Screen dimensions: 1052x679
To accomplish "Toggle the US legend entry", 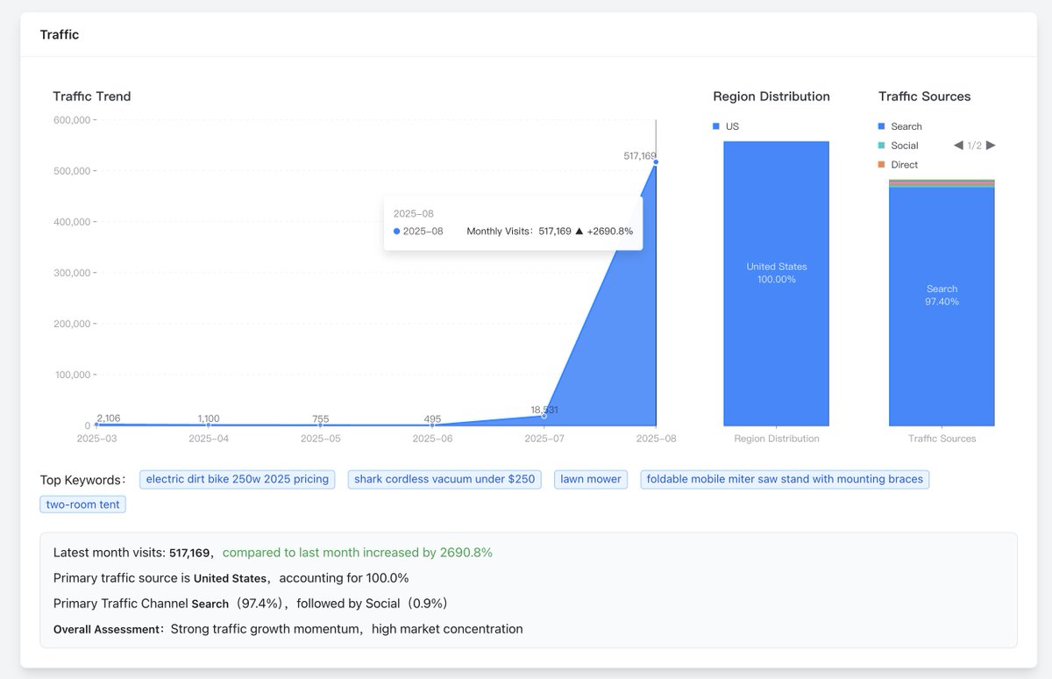I will pos(726,126).
